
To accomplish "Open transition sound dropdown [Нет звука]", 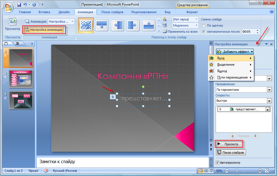I will coord(185,19).
